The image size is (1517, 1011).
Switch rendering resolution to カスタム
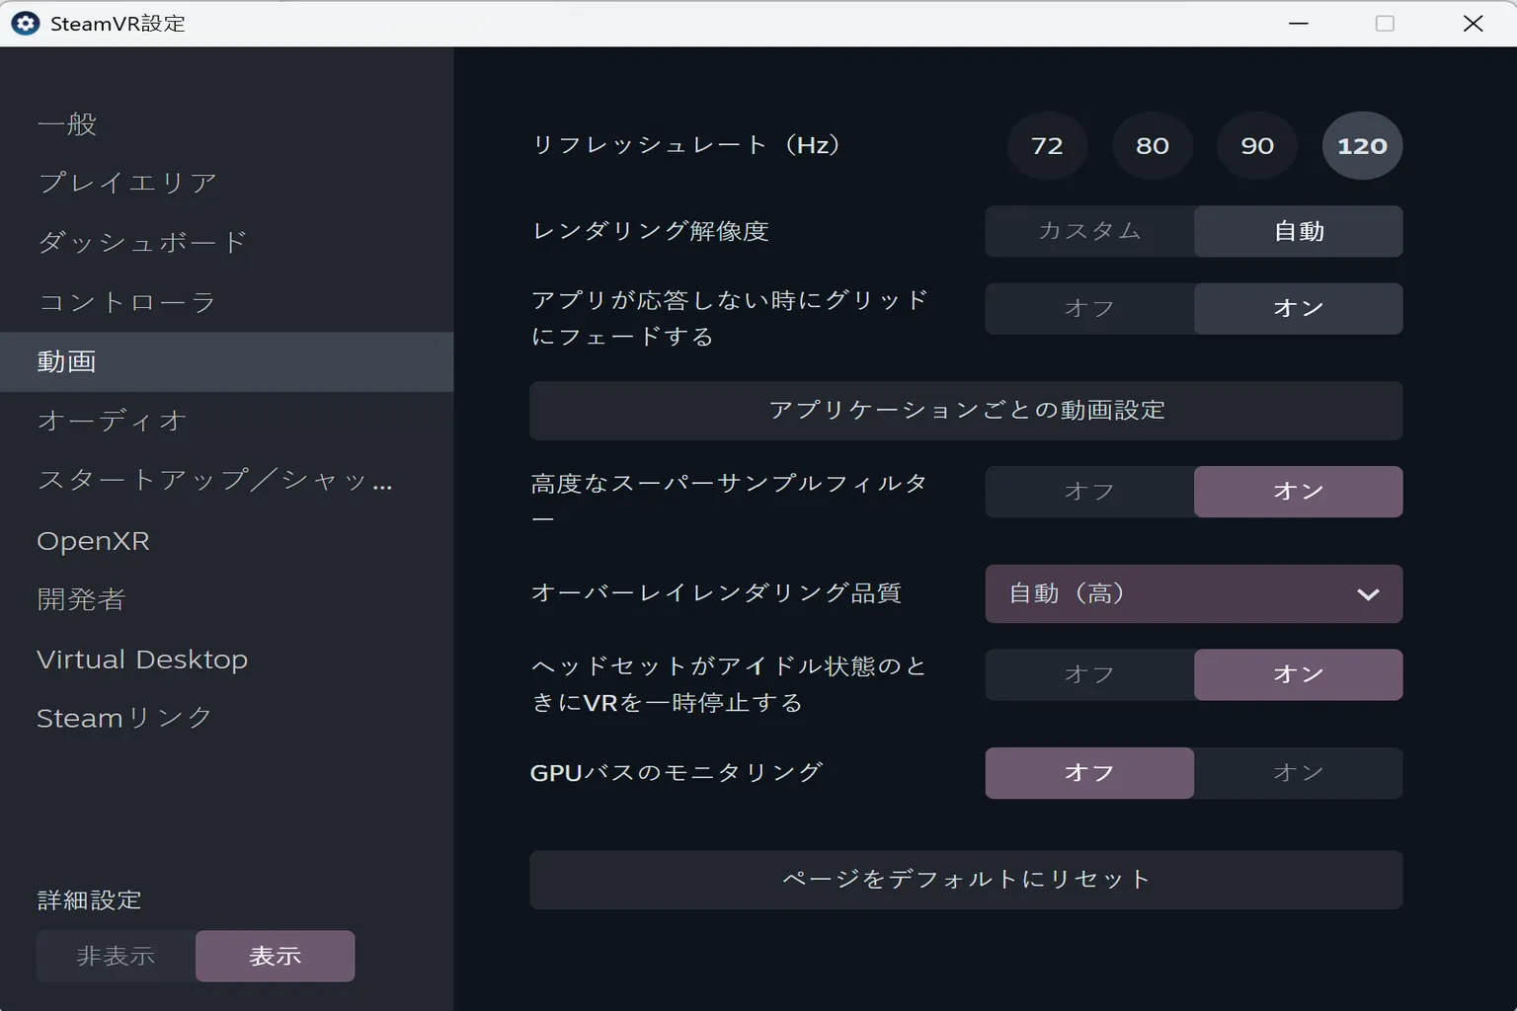pos(1088,231)
